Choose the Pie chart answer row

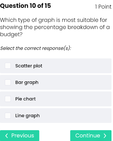(x=56, y=99)
